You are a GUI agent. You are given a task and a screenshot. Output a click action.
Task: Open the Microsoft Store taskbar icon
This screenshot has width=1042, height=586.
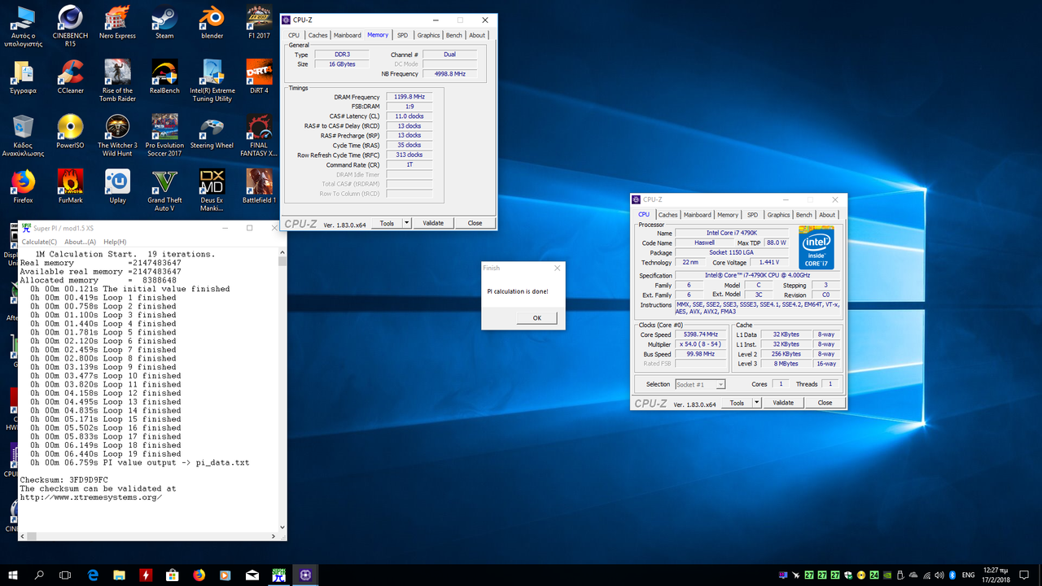pos(173,575)
